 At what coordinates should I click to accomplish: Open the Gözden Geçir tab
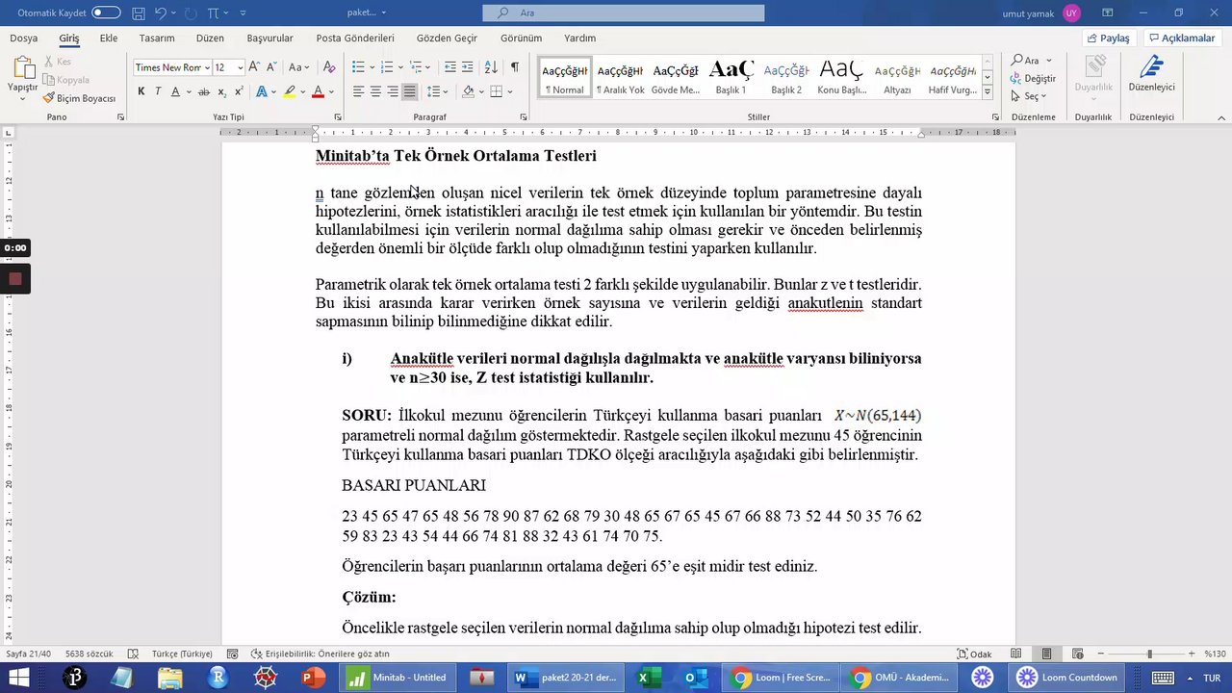coord(447,38)
